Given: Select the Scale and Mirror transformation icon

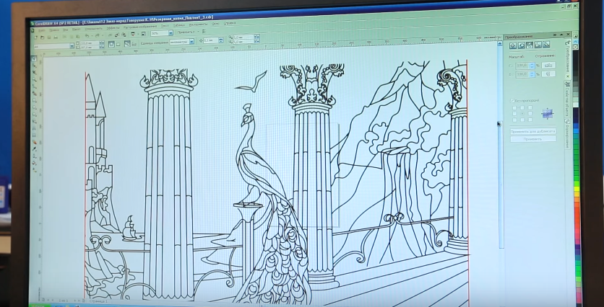Looking at the screenshot, I should (530, 45).
